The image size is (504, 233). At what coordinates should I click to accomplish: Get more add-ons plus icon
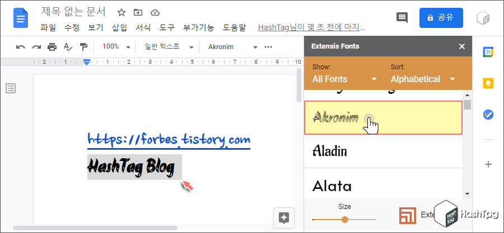(488, 164)
